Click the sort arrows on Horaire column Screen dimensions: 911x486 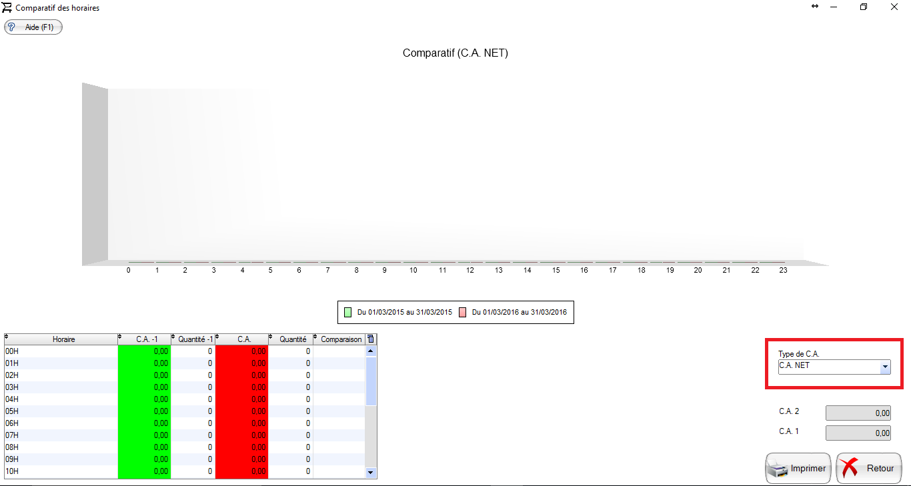pyautogui.click(x=7, y=338)
